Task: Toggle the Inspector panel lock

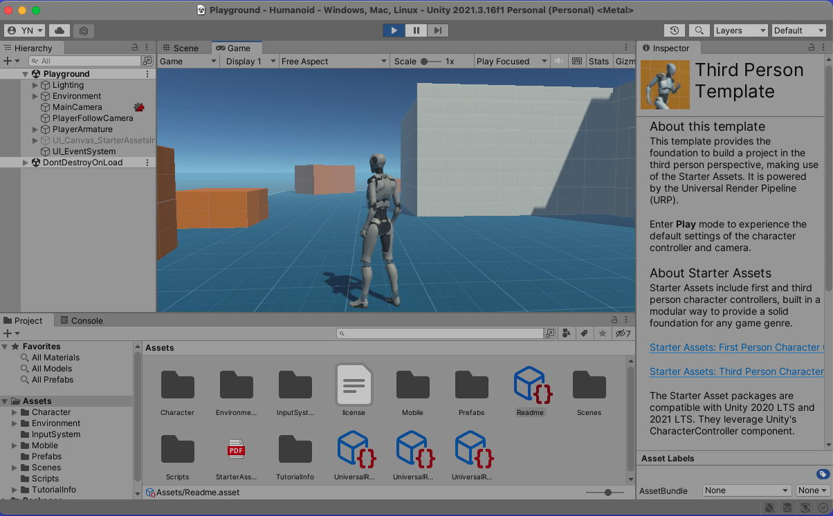Action: pyautogui.click(x=812, y=48)
